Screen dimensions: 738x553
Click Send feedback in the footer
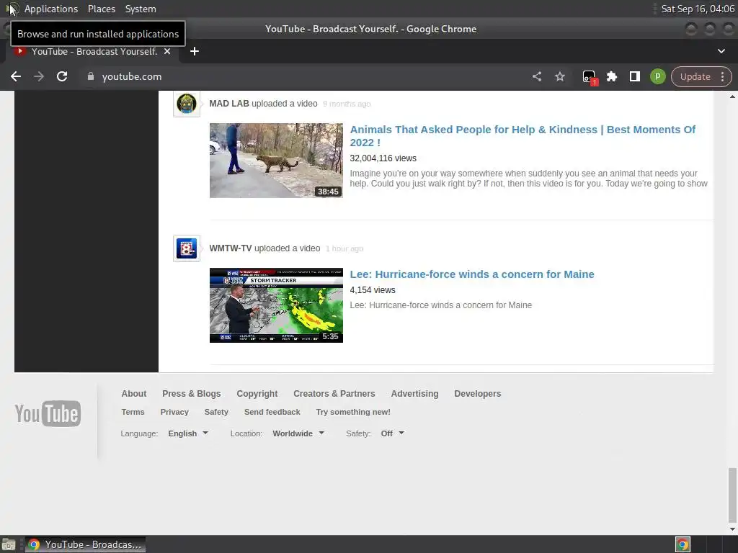pos(272,412)
